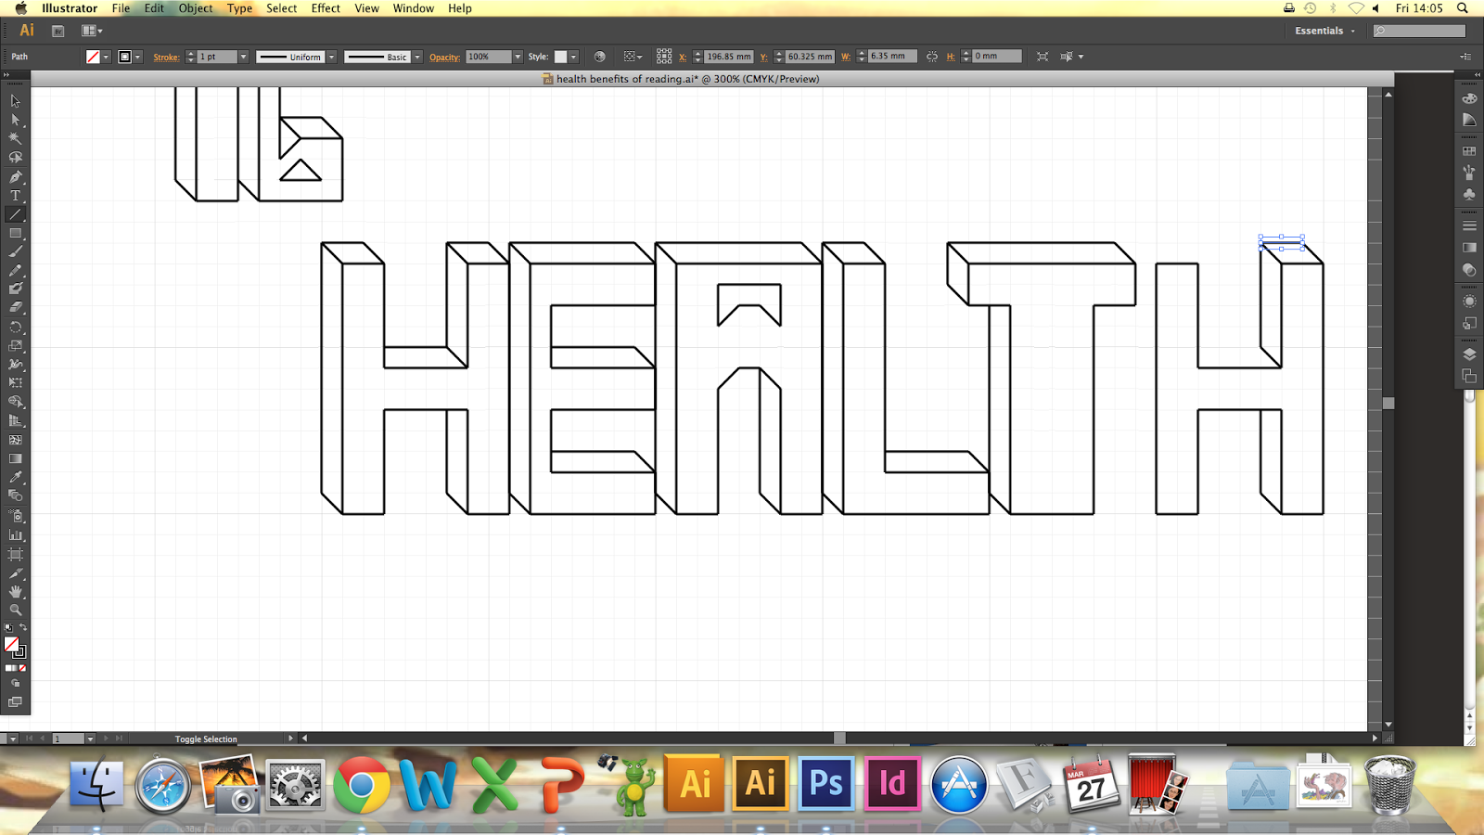1484x835 pixels.
Task: Select the Line Segment tool
Action: (x=15, y=214)
